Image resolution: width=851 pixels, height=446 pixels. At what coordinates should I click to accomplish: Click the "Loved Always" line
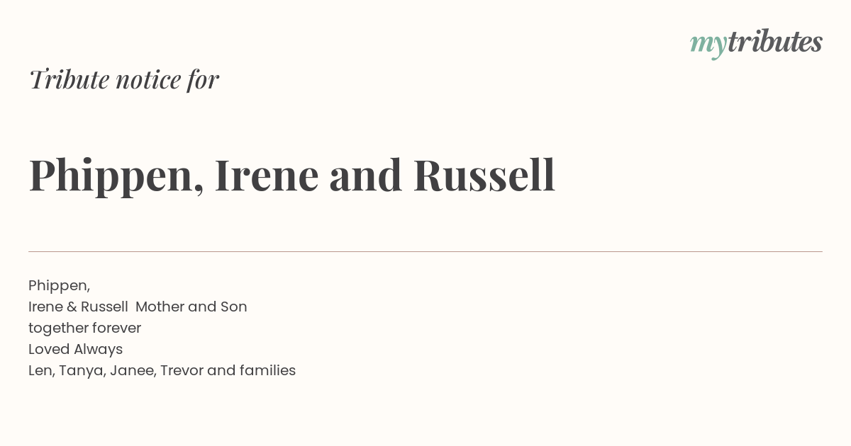tap(75, 350)
